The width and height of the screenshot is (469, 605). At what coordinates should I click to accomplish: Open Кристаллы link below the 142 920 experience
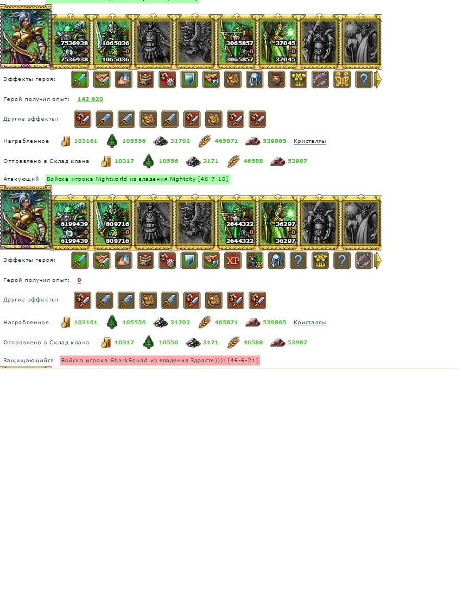pyautogui.click(x=310, y=141)
